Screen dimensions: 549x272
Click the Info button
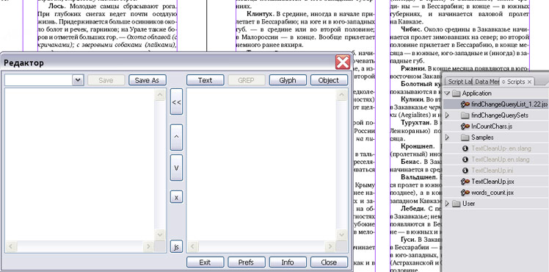point(288,262)
